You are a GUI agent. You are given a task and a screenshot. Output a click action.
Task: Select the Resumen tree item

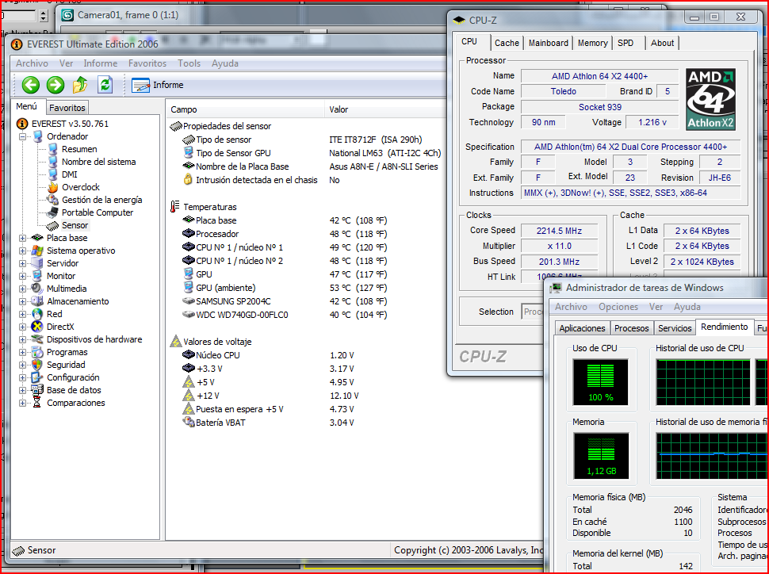click(79, 149)
